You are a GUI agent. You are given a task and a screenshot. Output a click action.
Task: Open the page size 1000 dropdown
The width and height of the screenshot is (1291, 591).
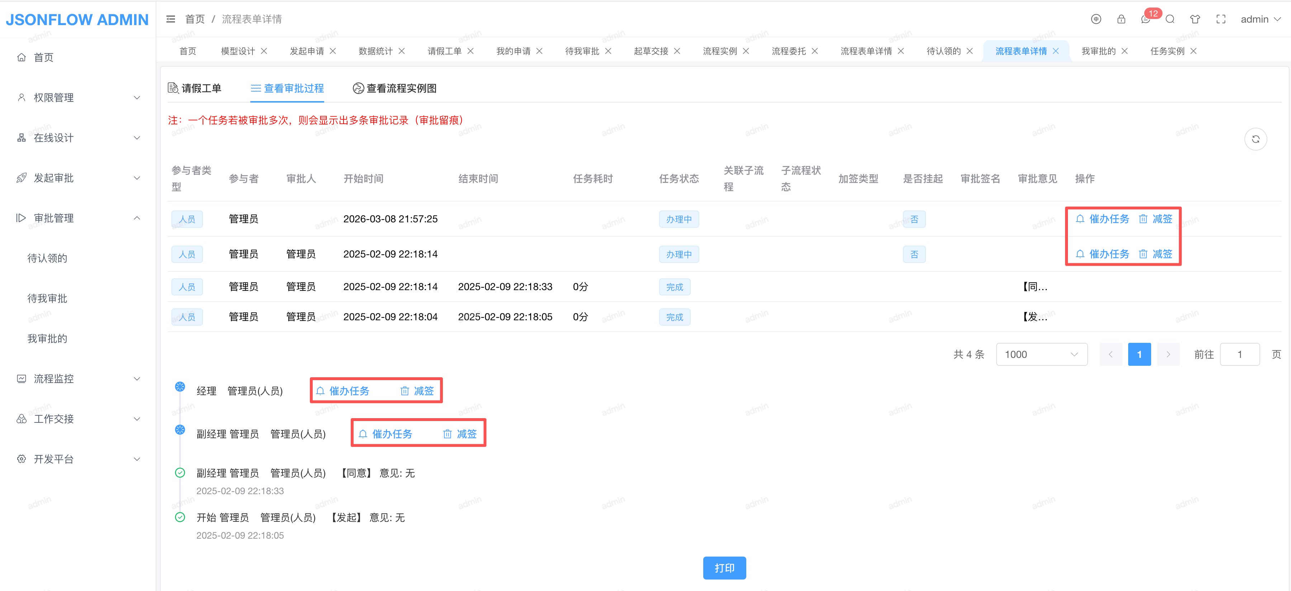1041,354
